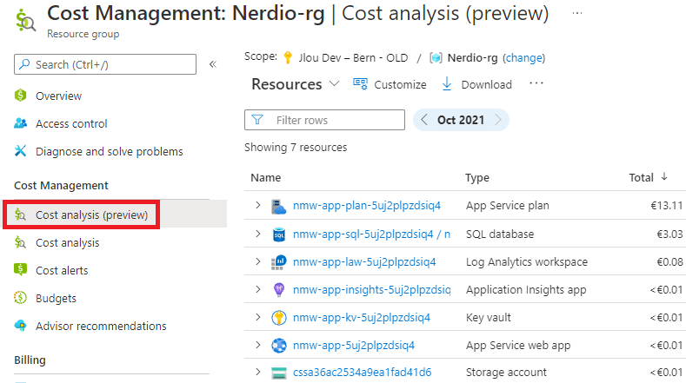Expand the nmw-app-sql-5uj2plpzdsiq4 row
The width and height of the screenshot is (686, 383).
point(258,234)
